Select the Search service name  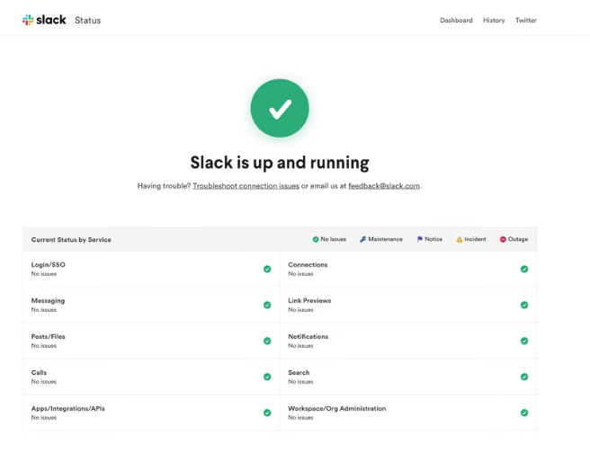pos(299,372)
